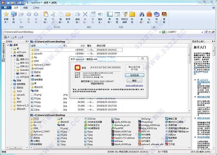Click the version text field in About dialog
Viewport: 217px width, 155px height.
point(106,68)
